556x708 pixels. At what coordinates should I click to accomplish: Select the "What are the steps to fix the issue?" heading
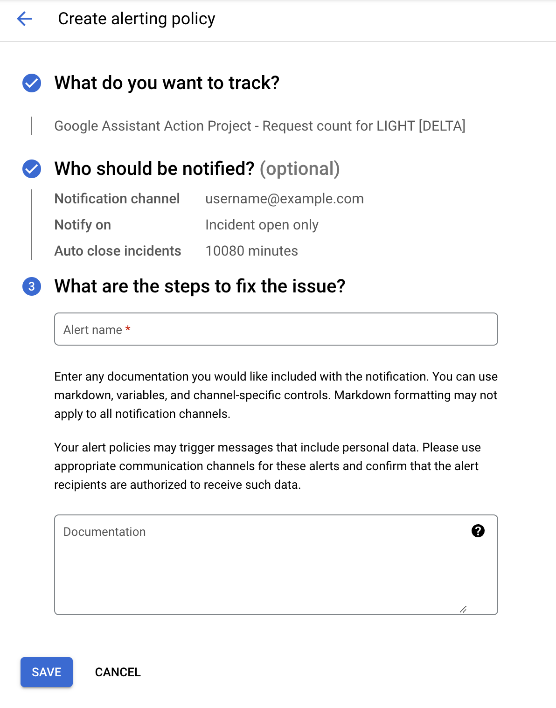[x=200, y=286]
